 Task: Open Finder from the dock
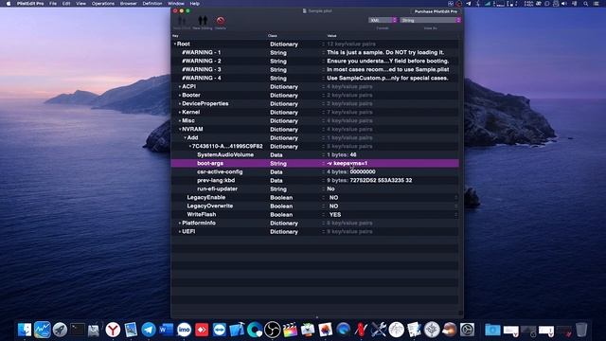[x=25, y=330]
